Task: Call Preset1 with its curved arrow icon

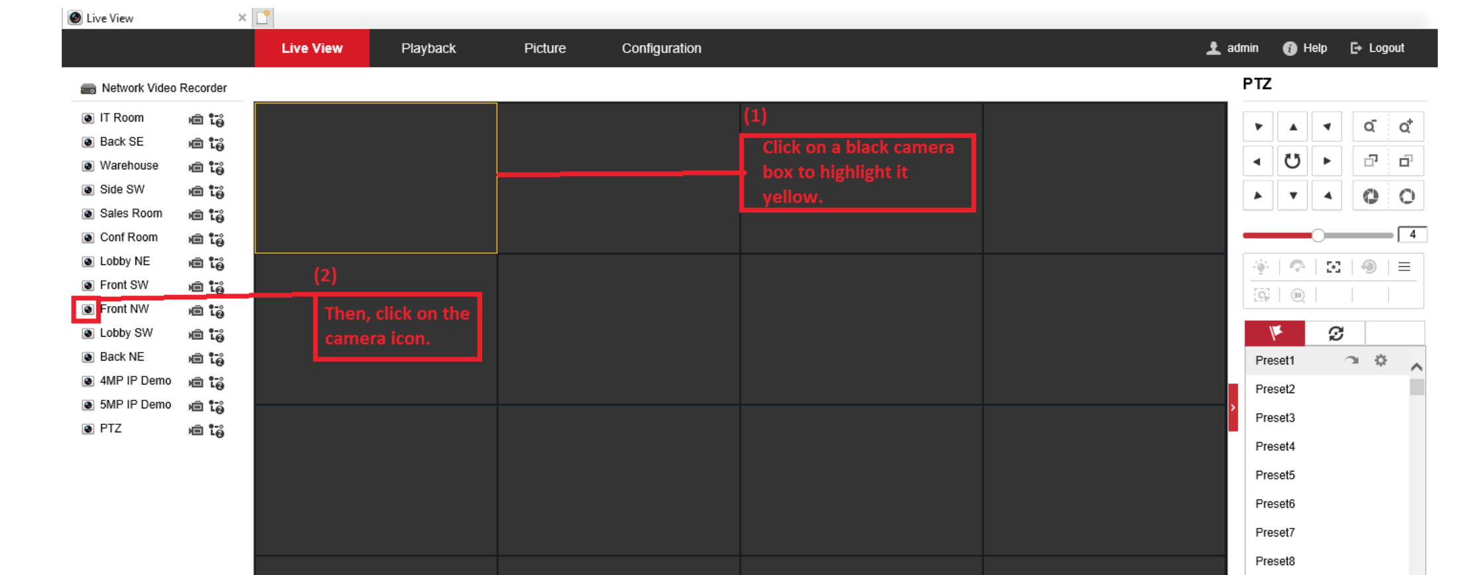Action: pyautogui.click(x=1351, y=361)
